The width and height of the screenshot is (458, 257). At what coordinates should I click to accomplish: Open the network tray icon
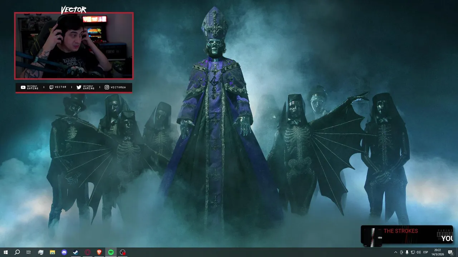[x=413, y=252]
